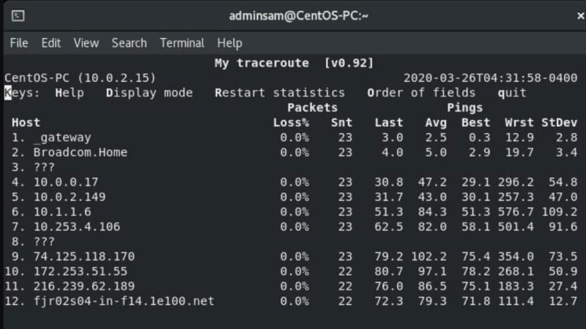Viewport: 586px width, 329px height.
Task: Click the Loss% column header
Action: tap(291, 123)
